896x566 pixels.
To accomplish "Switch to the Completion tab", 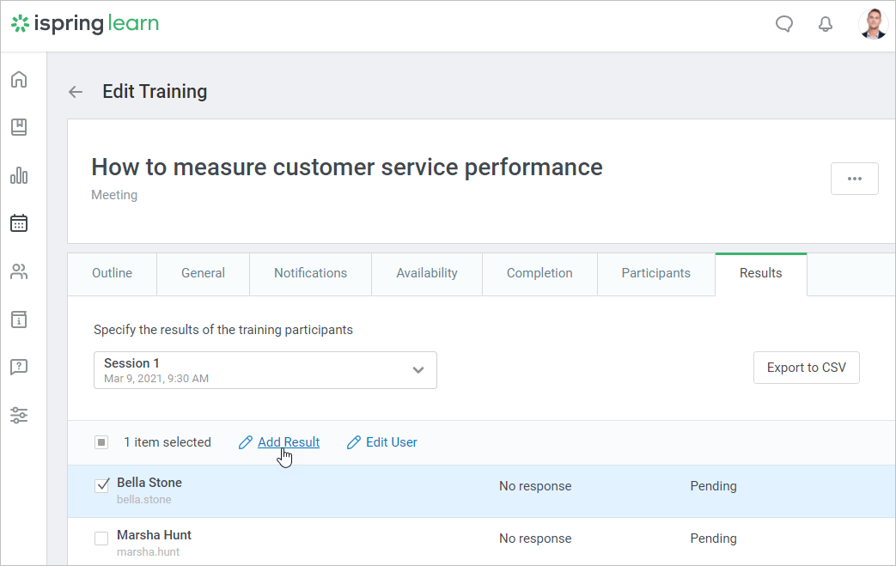I will 539,273.
